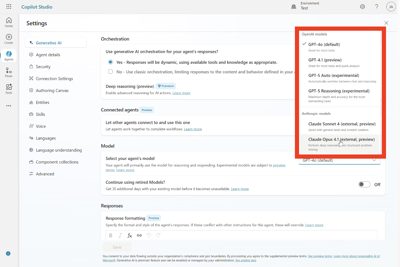The height and width of the screenshot is (267, 400).
Task: Open Learn more link under Deep reasoning
Action: coord(181,93)
